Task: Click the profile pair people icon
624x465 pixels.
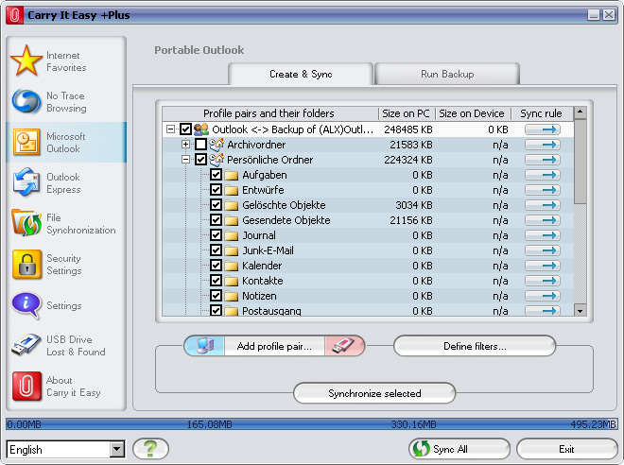Action: (x=201, y=129)
